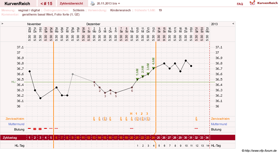
Task: Click cycle day 34 in Zyklustag row
Action: 207,138
